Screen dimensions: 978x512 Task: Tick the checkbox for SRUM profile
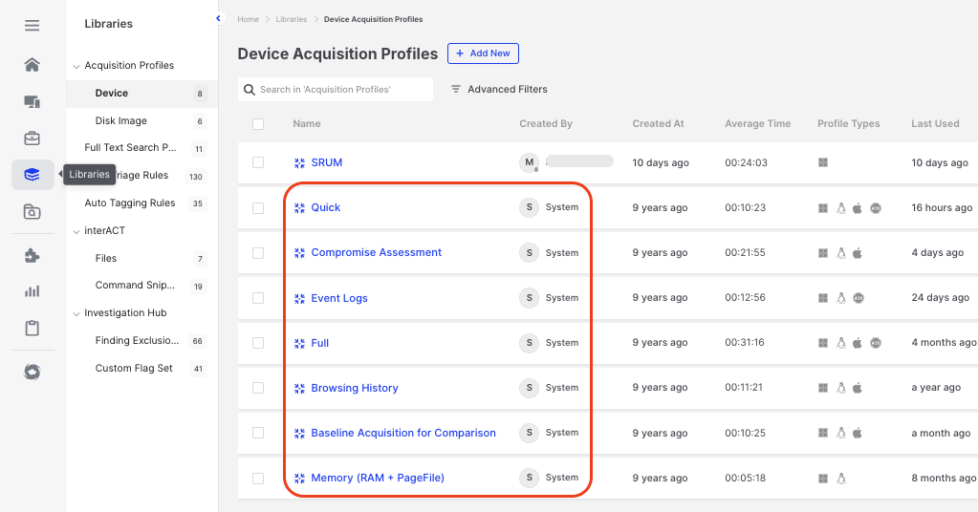click(x=258, y=162)
